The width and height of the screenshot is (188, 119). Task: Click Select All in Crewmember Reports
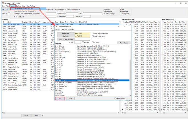[x=64, y=29]
